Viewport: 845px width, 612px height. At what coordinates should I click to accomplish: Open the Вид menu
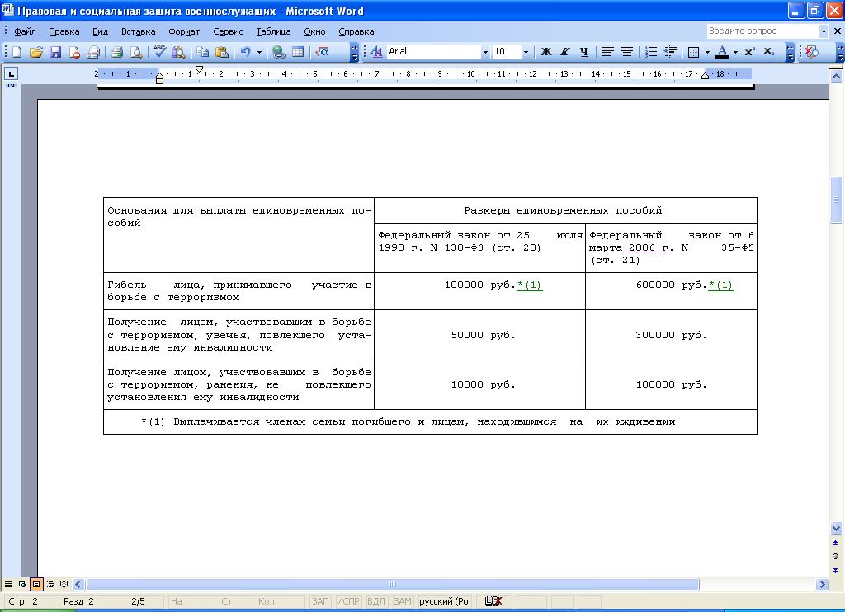tap(100, 31)
